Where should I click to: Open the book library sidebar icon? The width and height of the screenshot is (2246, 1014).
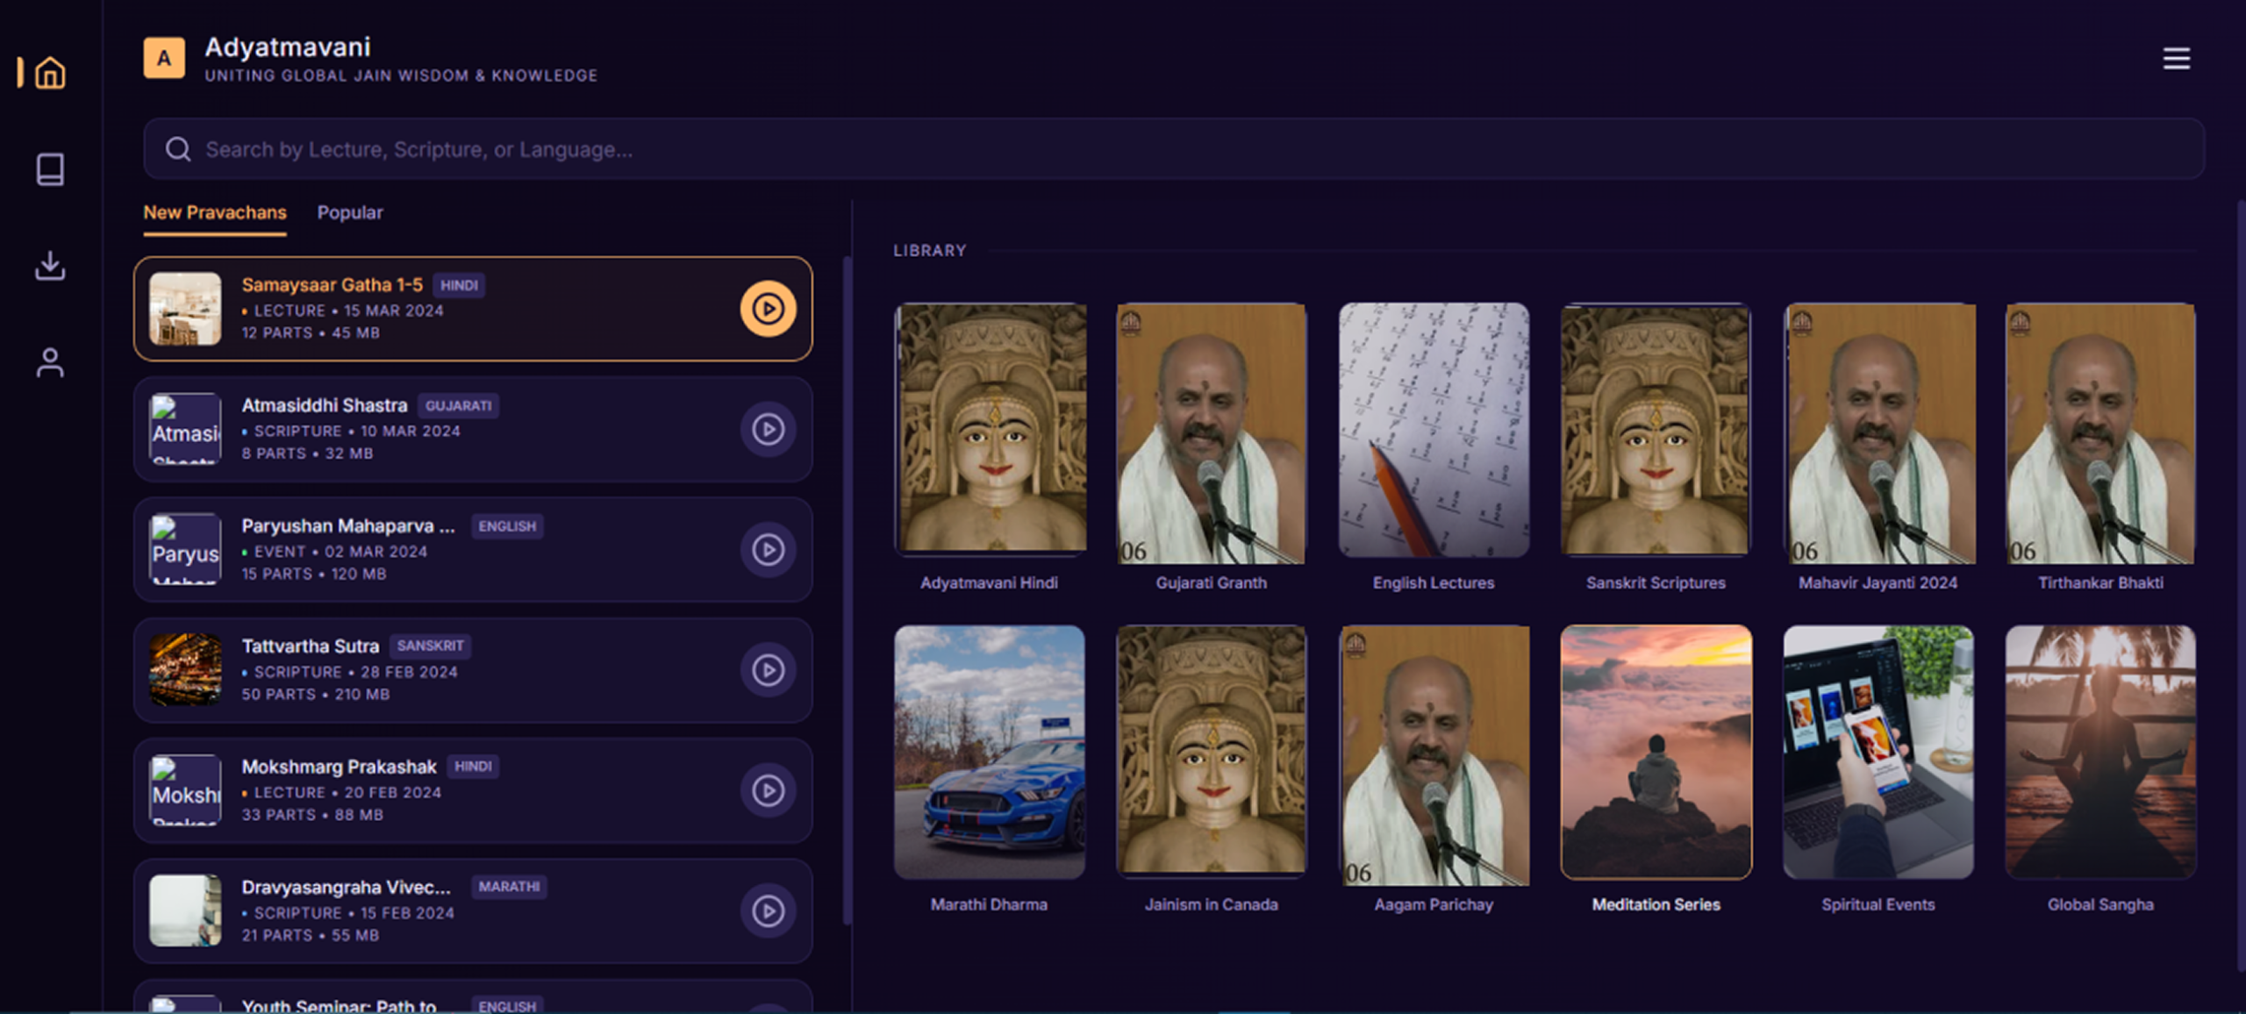50,169
